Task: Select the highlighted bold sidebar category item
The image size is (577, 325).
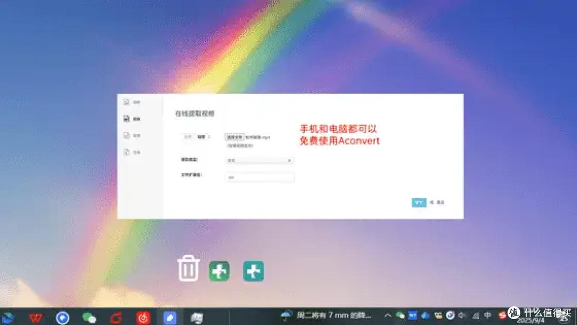Action: point(132,119)
